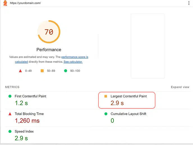Click red triangle beside Total Blocking Time

pos(10,114)
